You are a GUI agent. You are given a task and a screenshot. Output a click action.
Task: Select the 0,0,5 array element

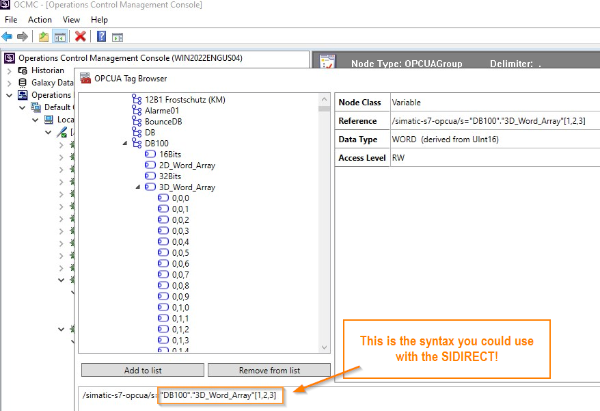[x=180, y=253]
